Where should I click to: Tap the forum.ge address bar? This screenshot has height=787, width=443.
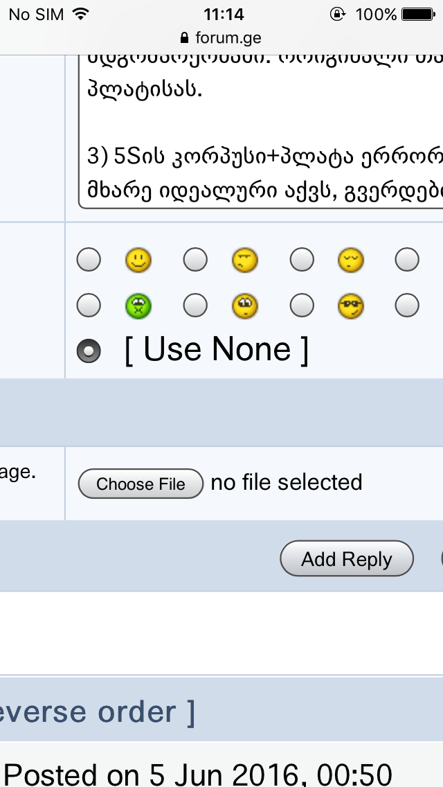pos(221,38)
